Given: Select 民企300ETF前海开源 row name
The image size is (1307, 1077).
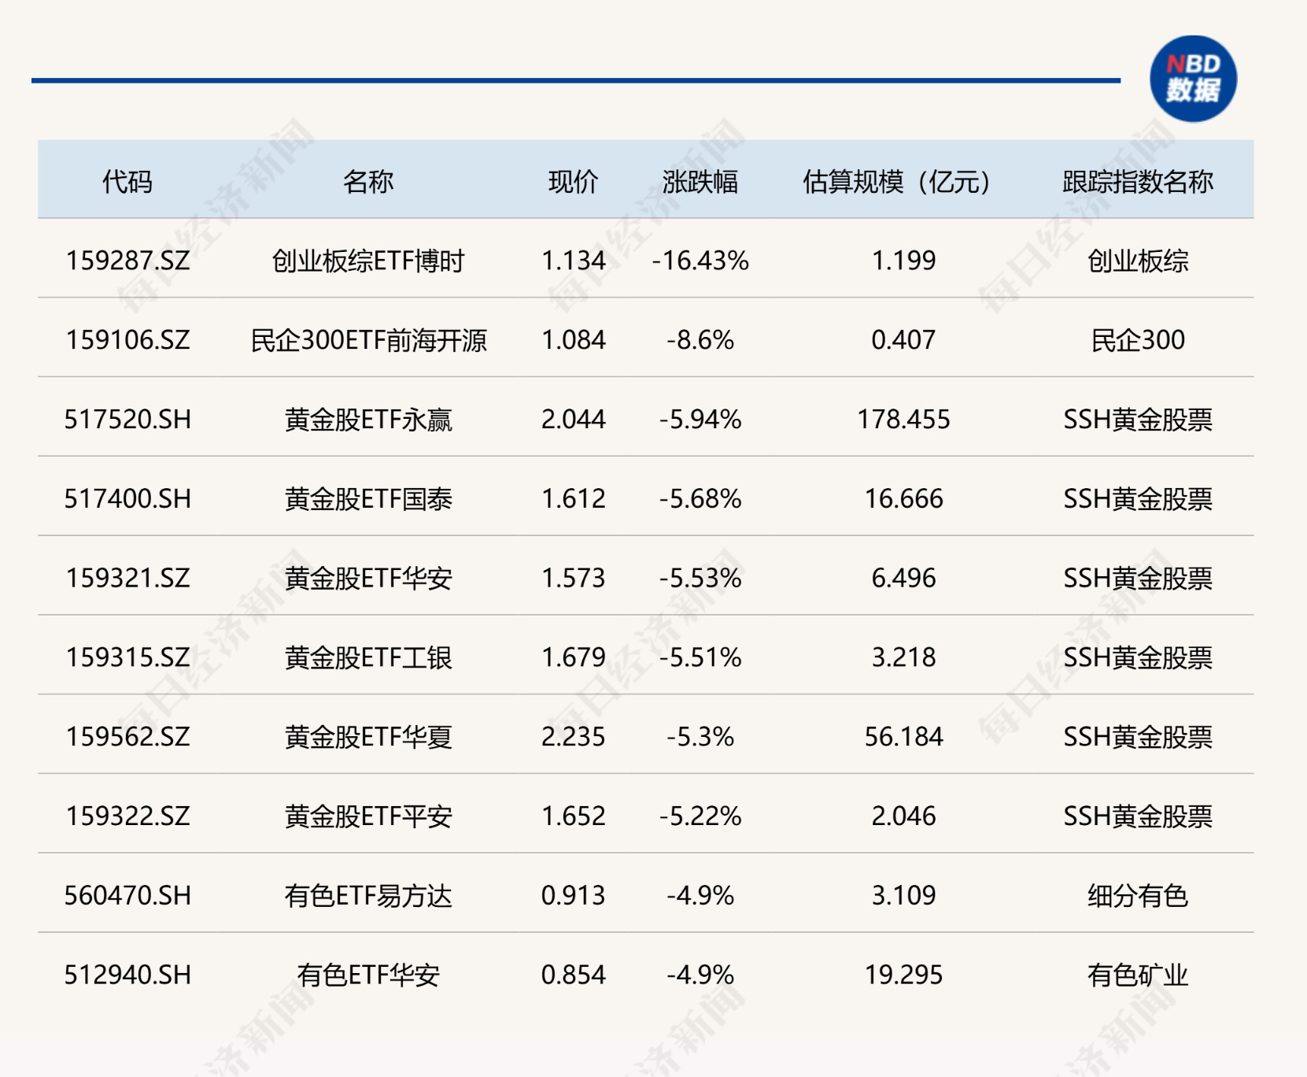Looking at the screenshot, I should 368,340.
